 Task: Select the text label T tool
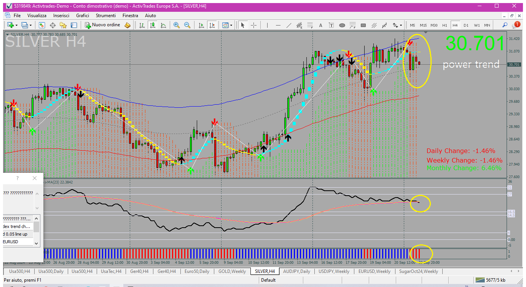click(332, 25)
